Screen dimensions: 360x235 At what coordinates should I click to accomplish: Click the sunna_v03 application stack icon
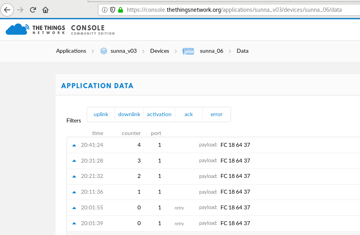click(104, 51)
